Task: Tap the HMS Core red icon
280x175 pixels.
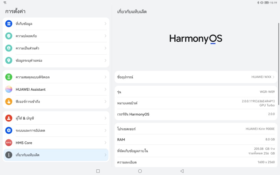Action: tap(8, 142)
